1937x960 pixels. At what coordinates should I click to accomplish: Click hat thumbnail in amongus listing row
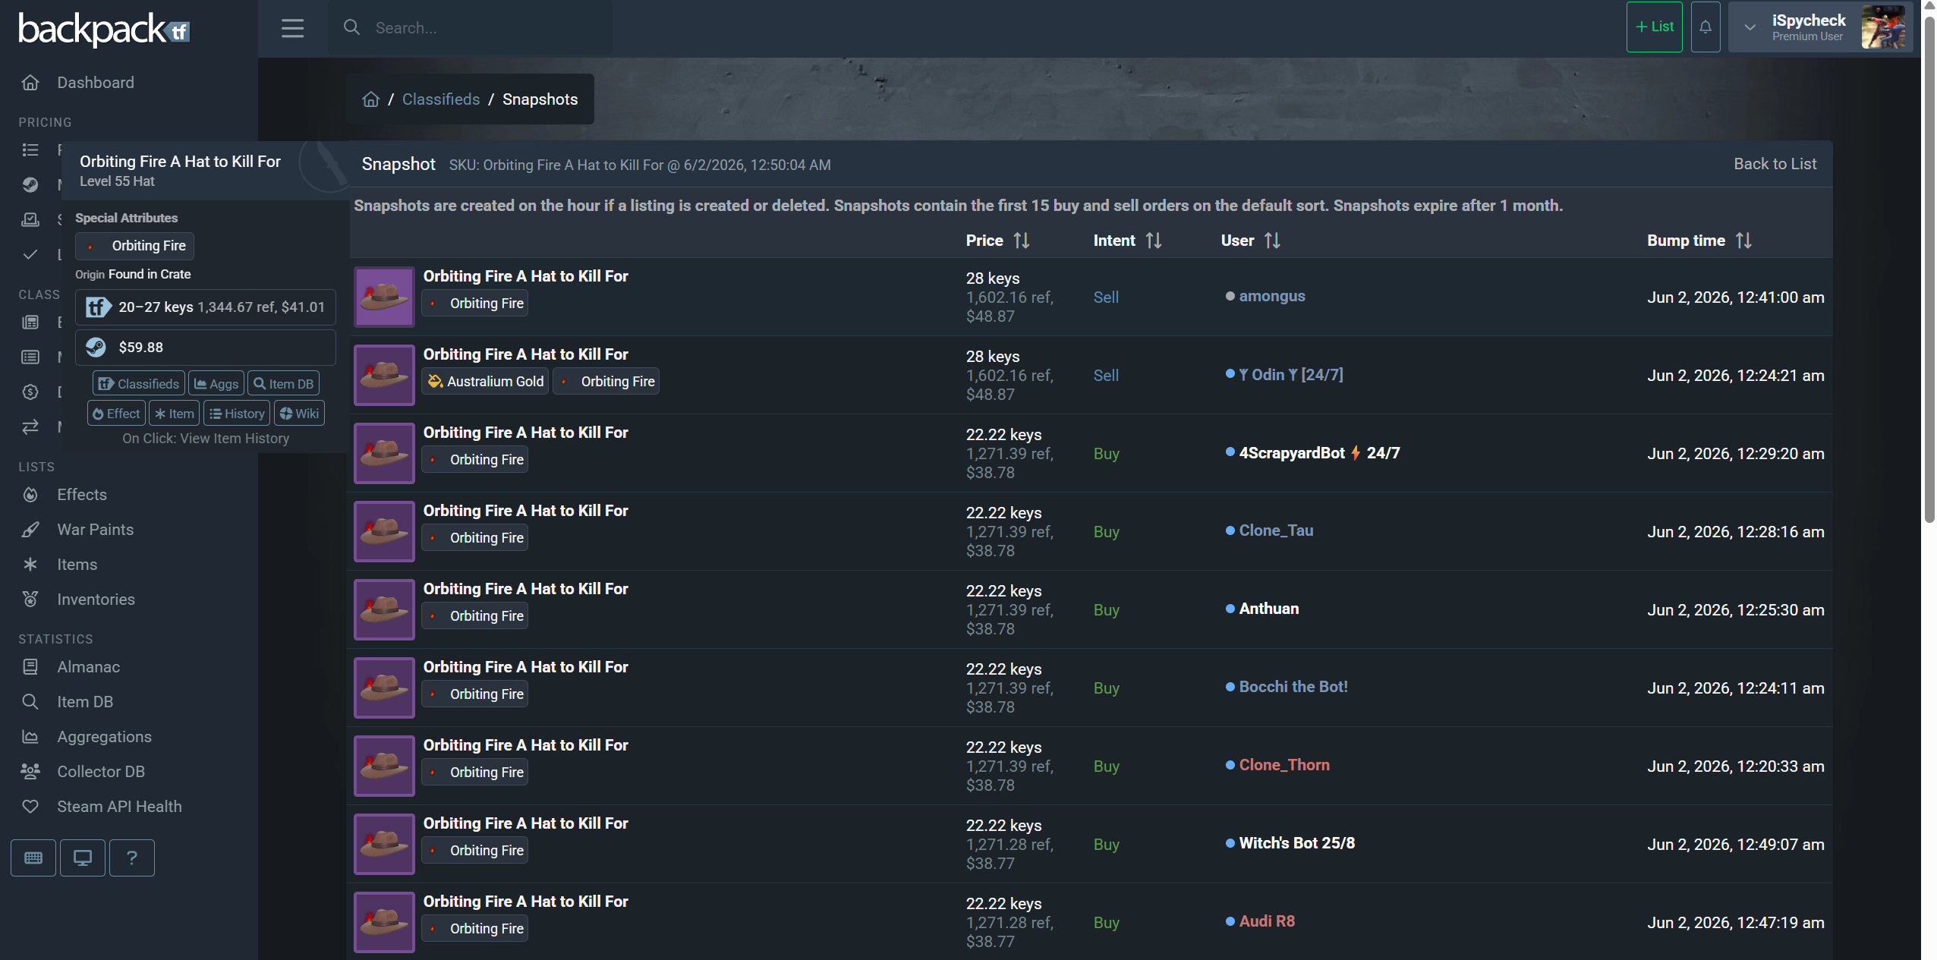(x=385, y=297)
